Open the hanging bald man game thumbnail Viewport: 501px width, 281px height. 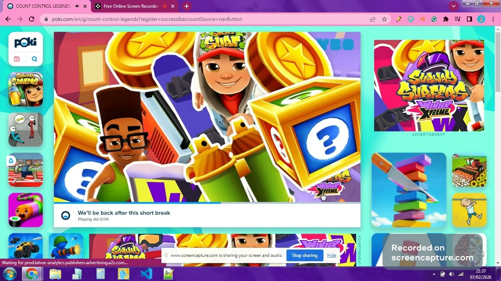(469, 210)
